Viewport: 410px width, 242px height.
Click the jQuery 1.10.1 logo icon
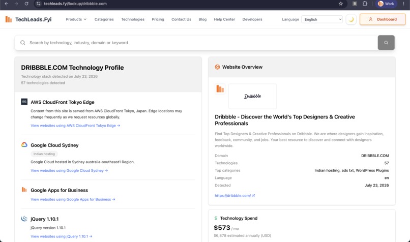click(24, 218)
